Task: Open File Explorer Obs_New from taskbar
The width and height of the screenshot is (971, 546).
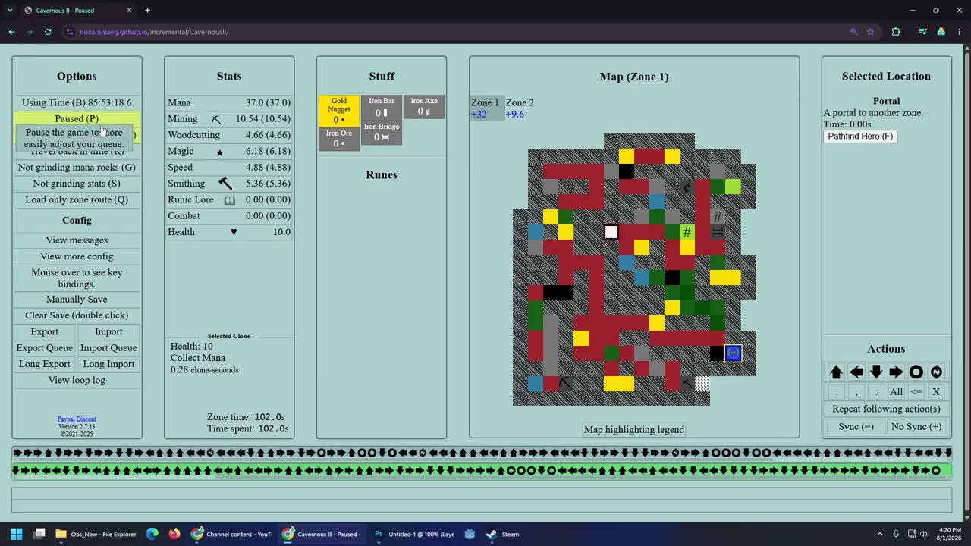Action: pyautogui.click(x=95, y=534)
